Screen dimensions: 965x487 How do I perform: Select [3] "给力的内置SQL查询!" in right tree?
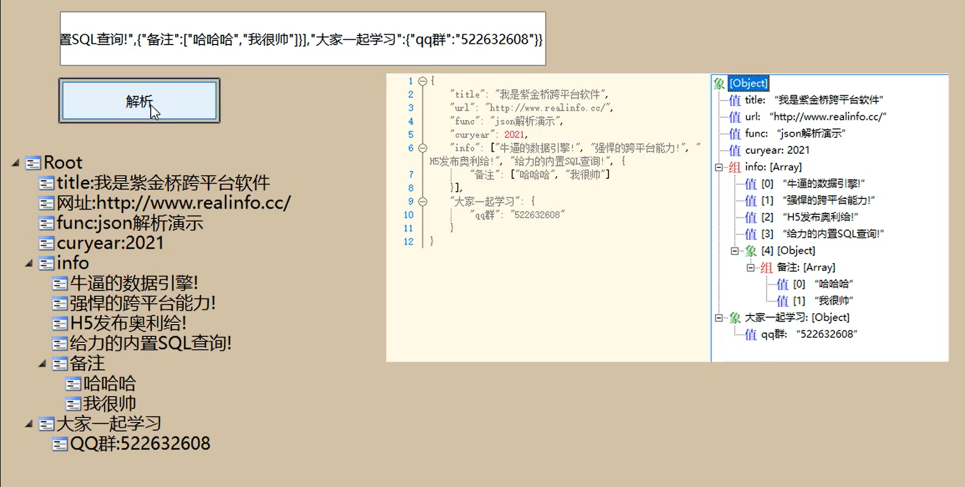point(823,234)
